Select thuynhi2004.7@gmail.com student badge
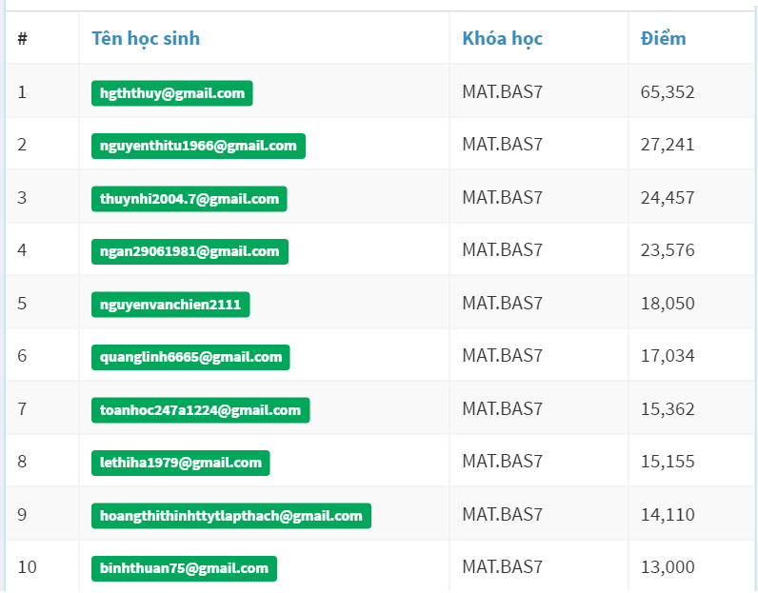Image resolution: width=758 pixels, height=593 pixels. (189, 199)
